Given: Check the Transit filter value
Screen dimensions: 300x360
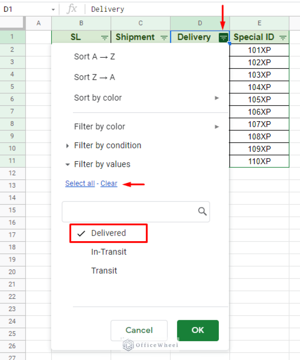Looking at the screenshot, I should [x=104, y=270].
